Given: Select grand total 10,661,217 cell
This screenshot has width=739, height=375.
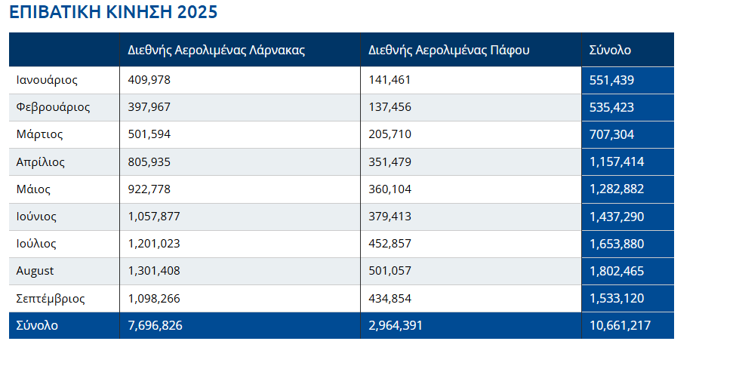Looking at the screenshot, I should [x=620, y=326].
